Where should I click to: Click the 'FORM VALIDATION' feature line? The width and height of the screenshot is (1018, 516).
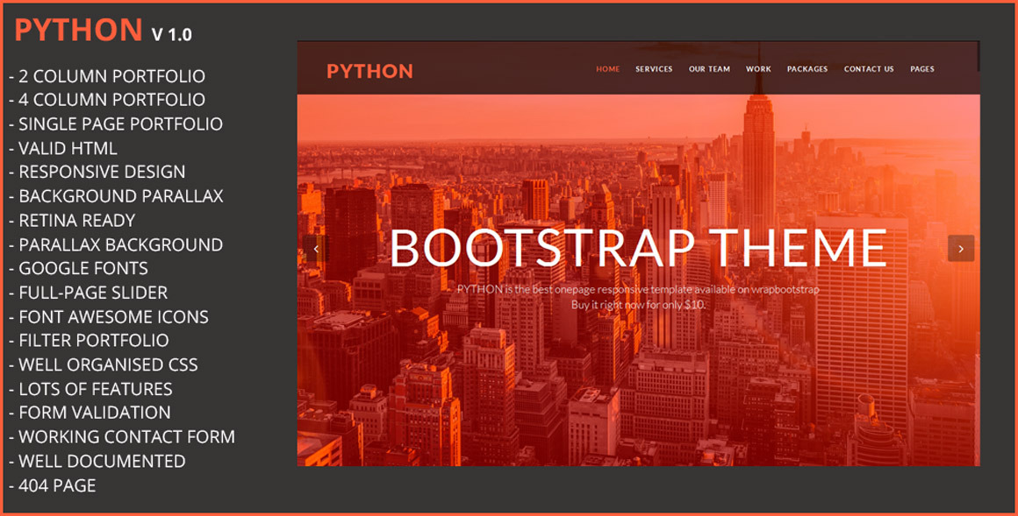point(90,413)
